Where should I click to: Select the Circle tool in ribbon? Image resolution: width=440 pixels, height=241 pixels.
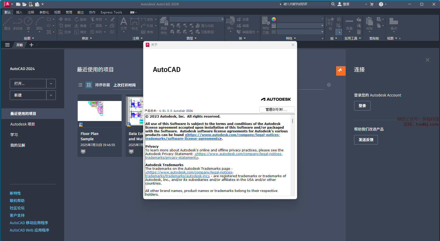[x=28, y=23]
